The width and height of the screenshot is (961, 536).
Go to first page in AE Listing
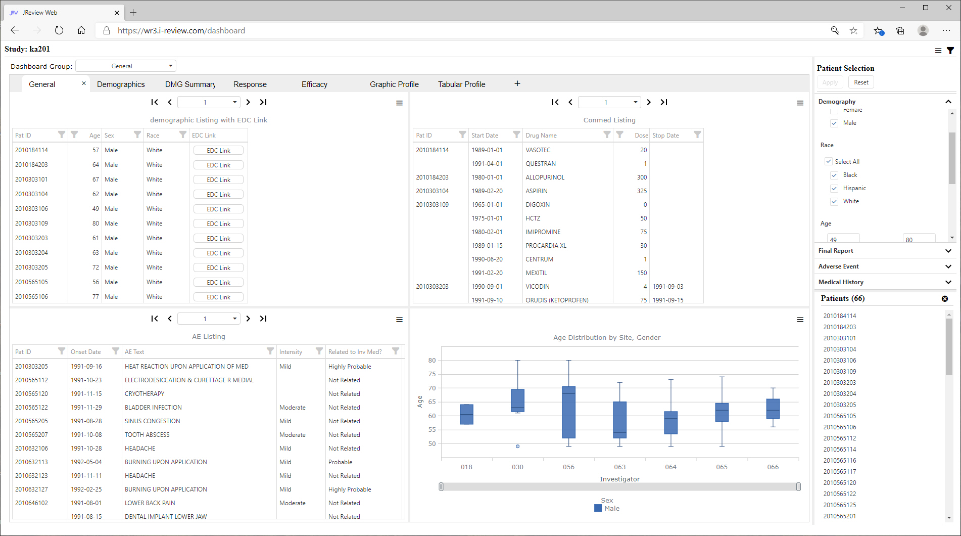pyautogui.click(x=155, y=319)
